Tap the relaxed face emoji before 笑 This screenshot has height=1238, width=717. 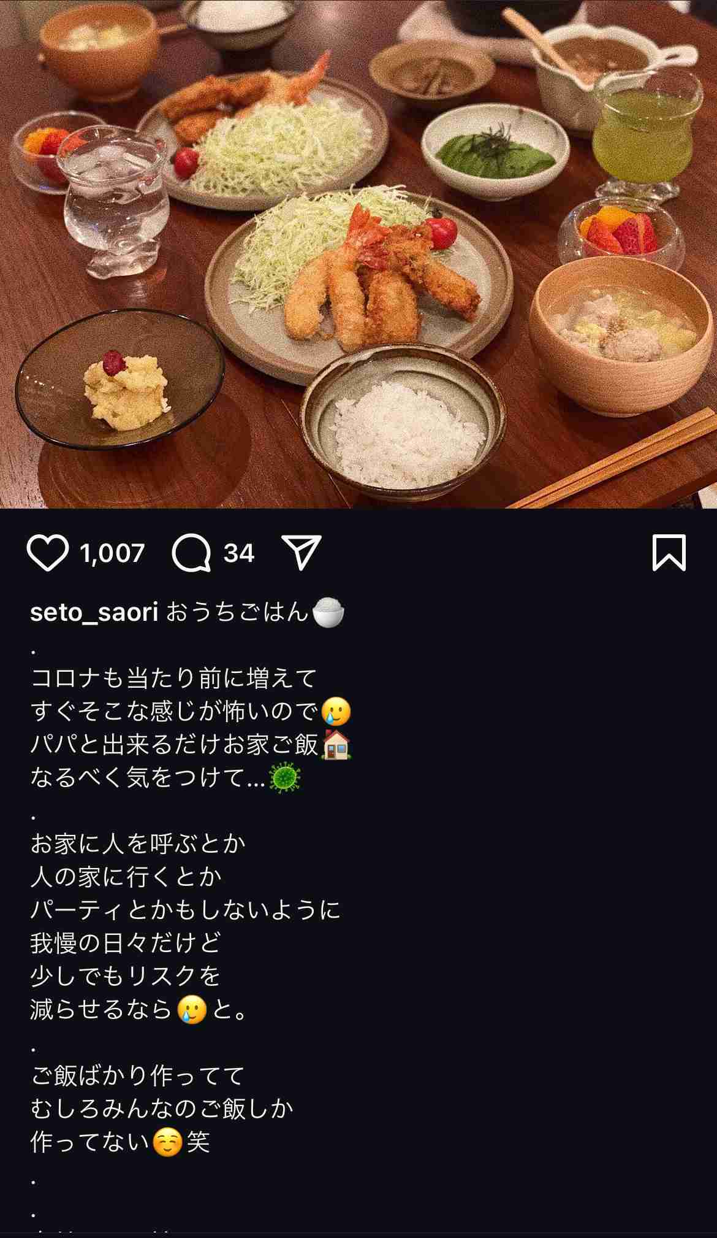[x=168, y=1142]
